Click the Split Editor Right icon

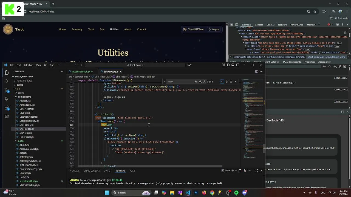(x=257, y=72)
